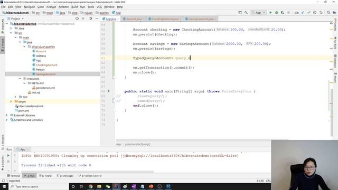Viewport: 338px width, 190px height.
Task: Click run gutter icon next to main method
Action: point(109,91)
